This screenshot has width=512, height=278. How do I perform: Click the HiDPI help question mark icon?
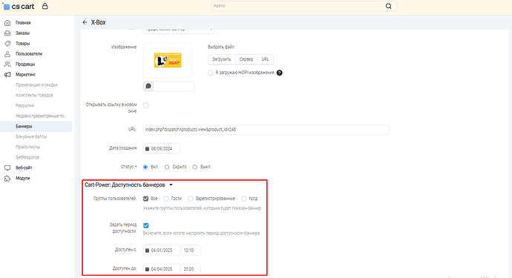(x=280, y=73)
